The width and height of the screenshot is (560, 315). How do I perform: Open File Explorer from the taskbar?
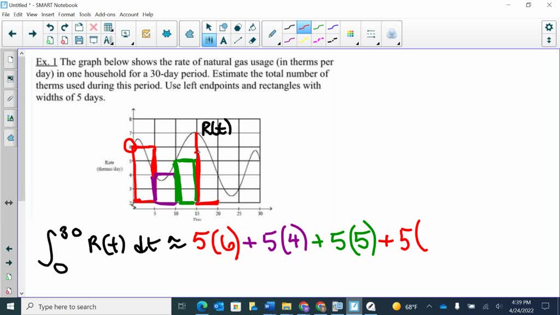tap(287, 306)
